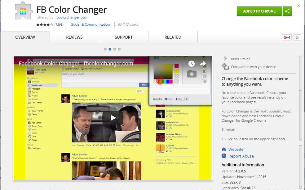Select the third carousel dot
The image size is (305, 190).
point(115,49)
